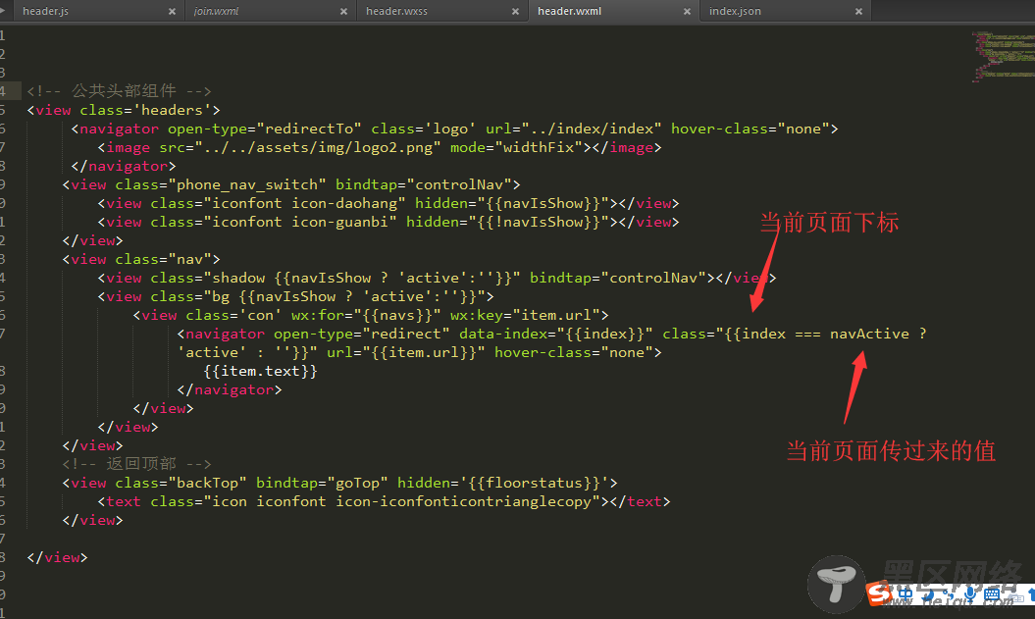The width and height of the screenshot is (1035, 619).
Task: Click 'icon-daohang' class name
Action: coord(344,203)
